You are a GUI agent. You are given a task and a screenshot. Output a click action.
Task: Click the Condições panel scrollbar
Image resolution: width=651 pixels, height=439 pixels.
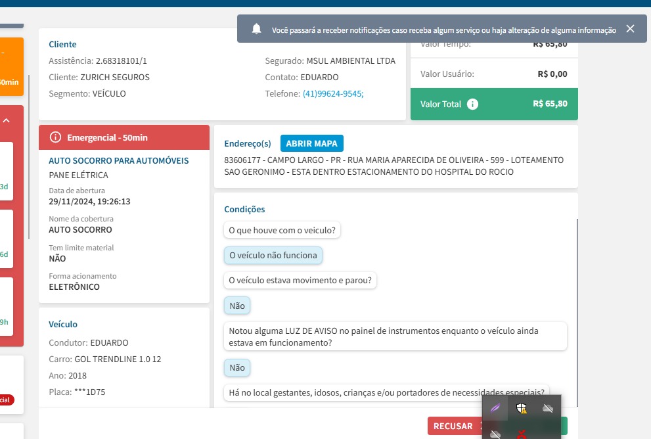pyautogui.click(x=577, y=312)
